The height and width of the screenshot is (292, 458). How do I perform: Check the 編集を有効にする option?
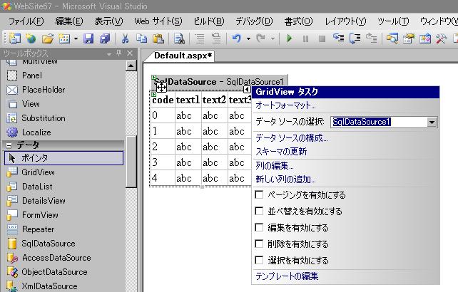click(x=259, y=227)
